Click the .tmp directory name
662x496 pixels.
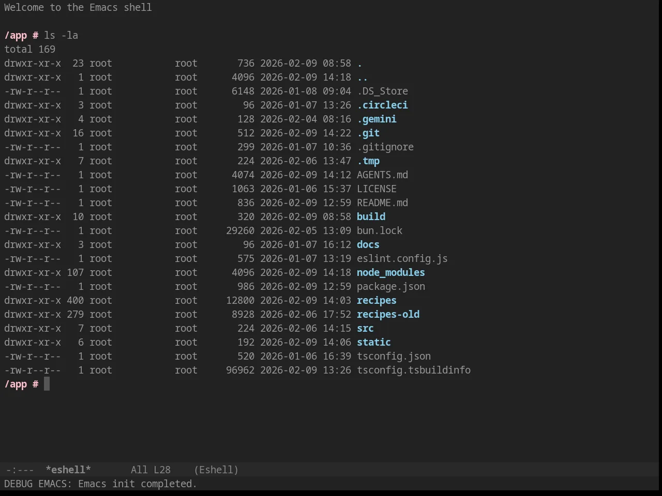click(x=368, y=161)
